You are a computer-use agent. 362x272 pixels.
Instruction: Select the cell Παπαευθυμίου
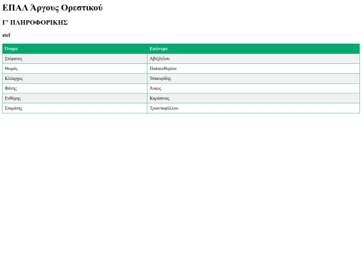tap(253, 69)
